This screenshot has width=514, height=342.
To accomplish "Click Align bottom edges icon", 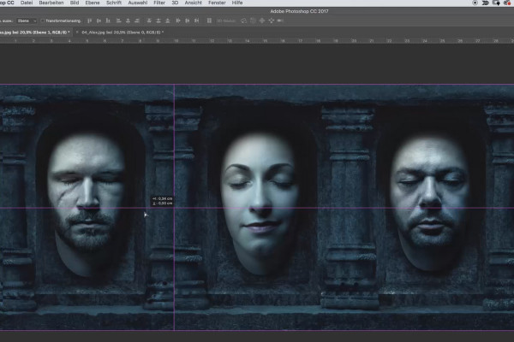I will [x=108, y=21].
